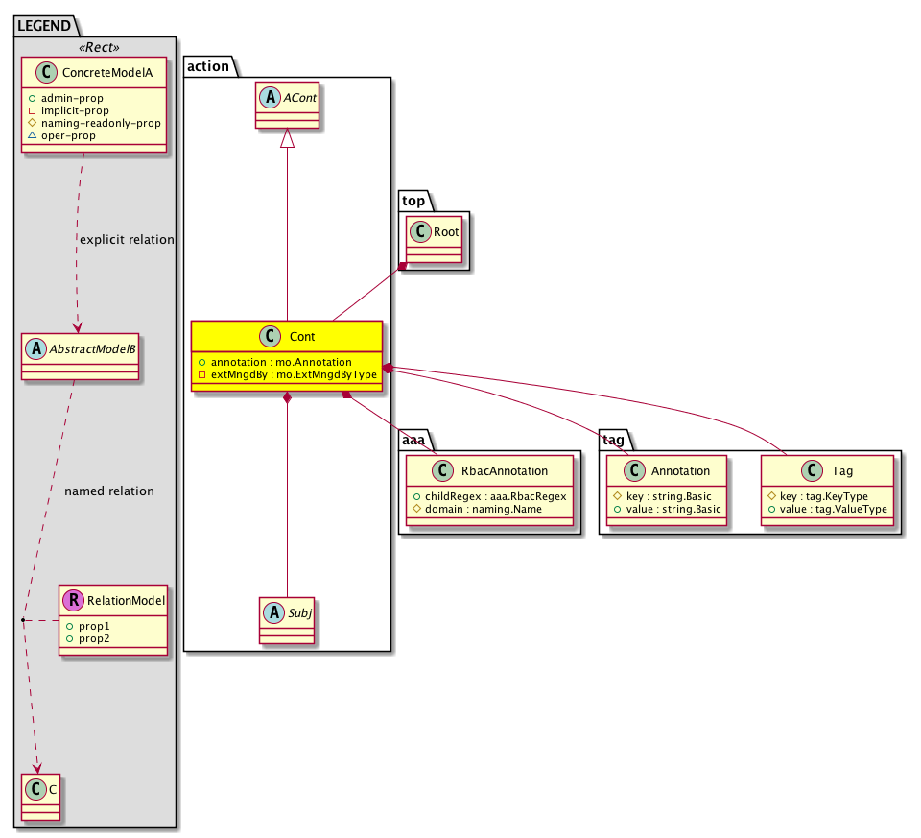
Task: Select the aaa package tab label
Action: (413, 438)
